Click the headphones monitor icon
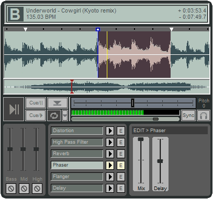 pos(204,115)
